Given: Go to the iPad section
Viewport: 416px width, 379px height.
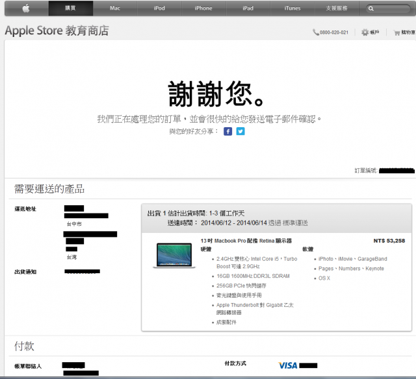Looking at the screenshot, I should tap(248, 8).
